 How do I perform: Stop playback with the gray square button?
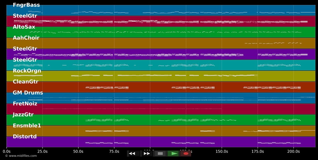pos(160,154)
